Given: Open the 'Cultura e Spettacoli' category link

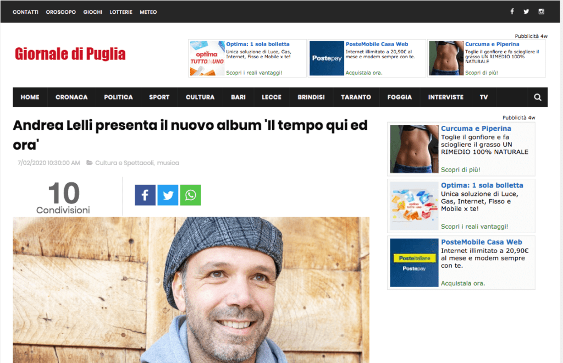Looking at the screenshot, I should click(124, 163).
